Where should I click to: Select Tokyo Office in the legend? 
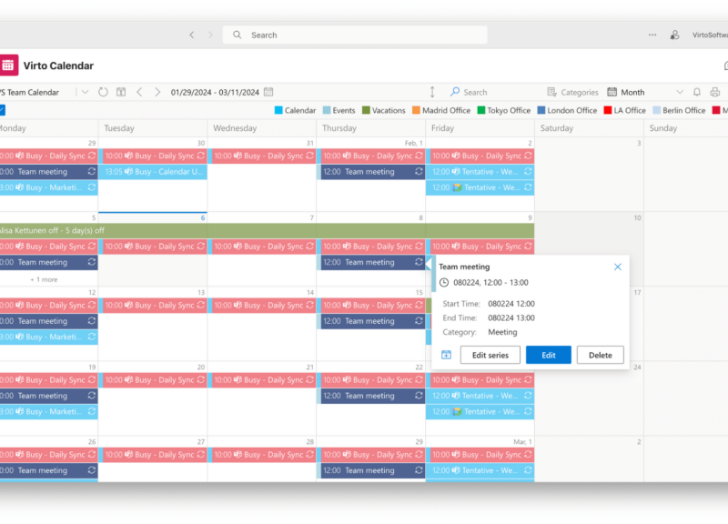point(504,110)
